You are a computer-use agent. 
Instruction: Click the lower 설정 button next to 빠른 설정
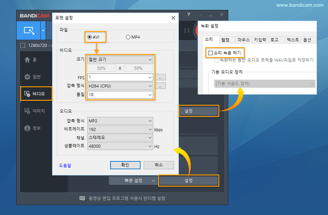coord(189,180)
